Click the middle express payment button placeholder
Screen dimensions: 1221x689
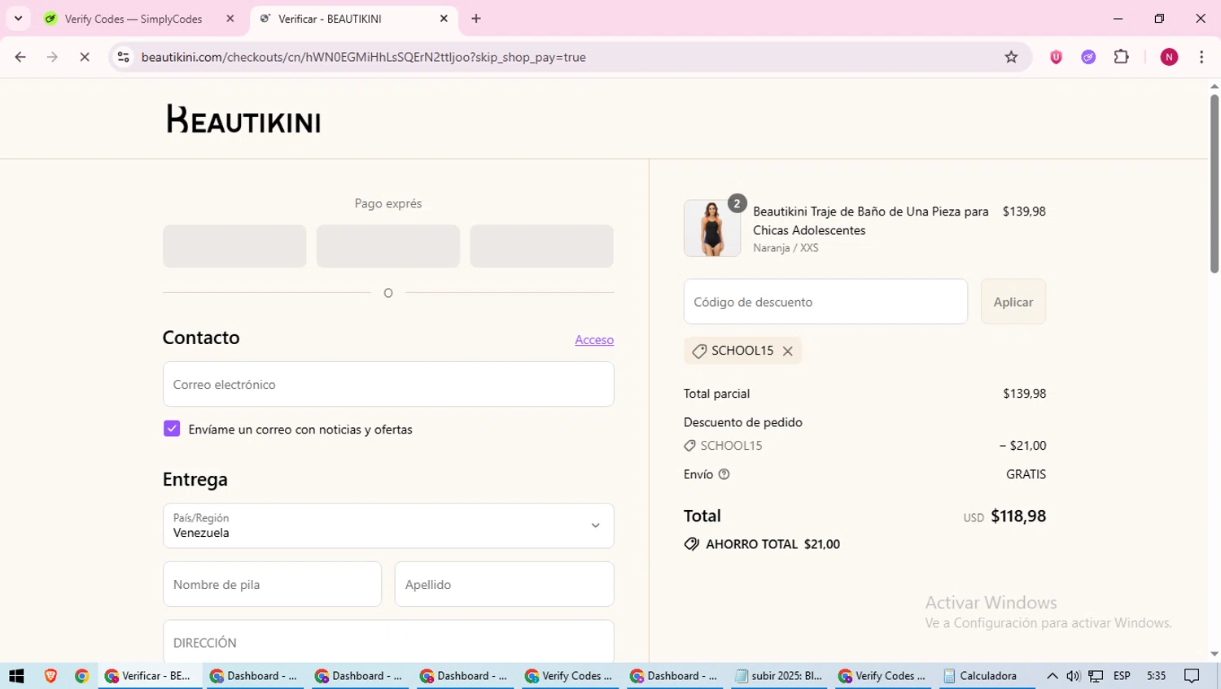(x=388, y=246)
